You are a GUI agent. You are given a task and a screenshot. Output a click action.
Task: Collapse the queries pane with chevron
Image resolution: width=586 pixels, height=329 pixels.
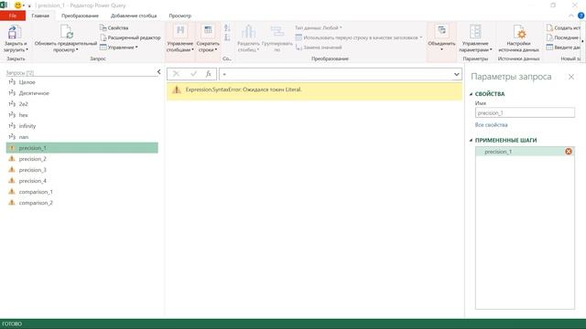[x=158, y=72]
